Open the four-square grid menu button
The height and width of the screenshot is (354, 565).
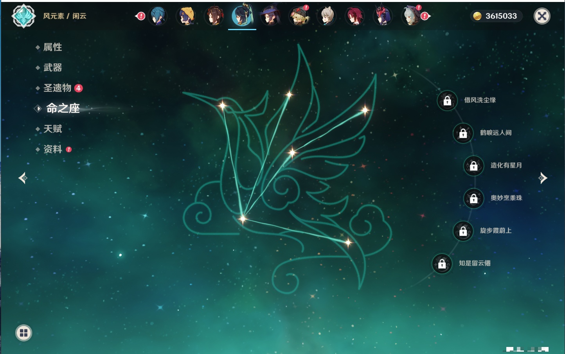23,333
